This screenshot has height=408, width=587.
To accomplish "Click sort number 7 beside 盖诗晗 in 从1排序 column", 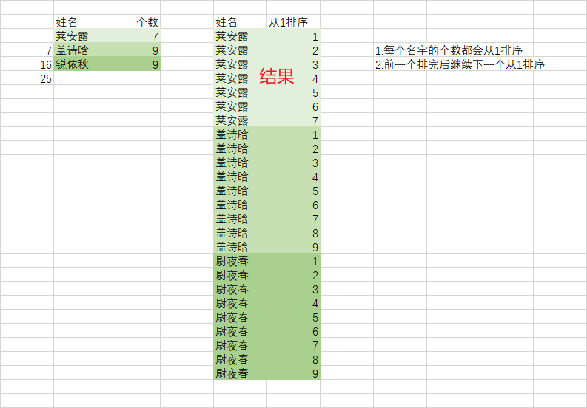I will (293, 218).
